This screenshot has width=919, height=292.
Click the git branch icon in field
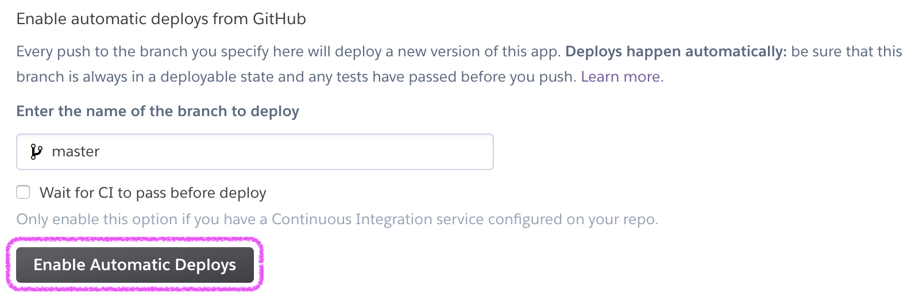[36, 152]
